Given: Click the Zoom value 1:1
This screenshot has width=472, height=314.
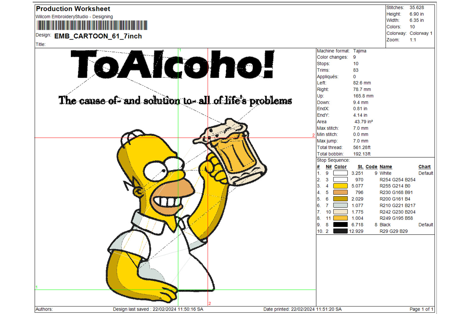Looking at the screenshot, I should click(413, 40).
